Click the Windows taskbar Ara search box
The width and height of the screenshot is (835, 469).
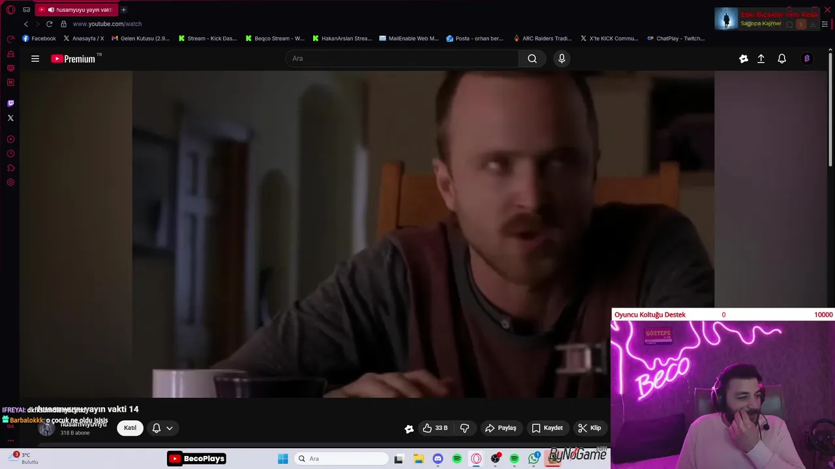click(x=341, y=459)
